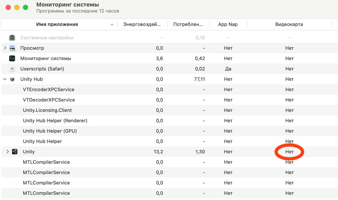Select the Системные настройки row
This screenshot has height=200, width=338.
click(x=169, y=38)
